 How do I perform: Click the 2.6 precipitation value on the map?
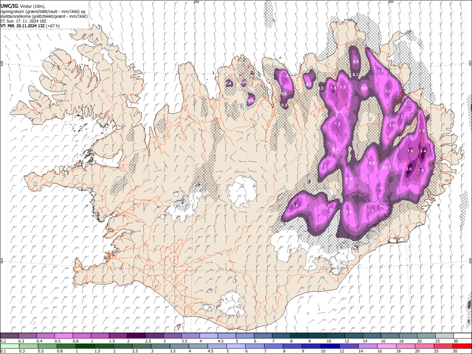409,169
